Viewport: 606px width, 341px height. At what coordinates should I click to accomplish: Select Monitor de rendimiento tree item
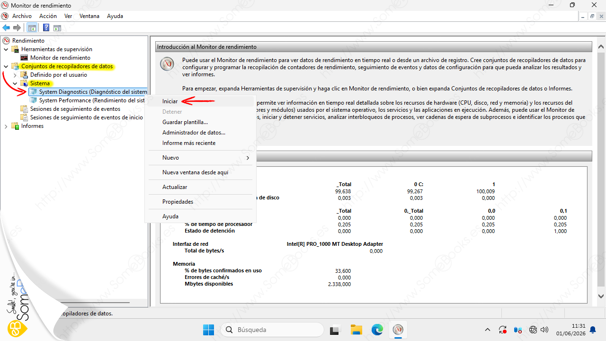pos(60,58)
